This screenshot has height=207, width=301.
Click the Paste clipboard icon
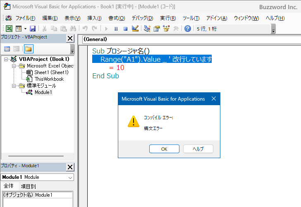(x=64, y=29)
